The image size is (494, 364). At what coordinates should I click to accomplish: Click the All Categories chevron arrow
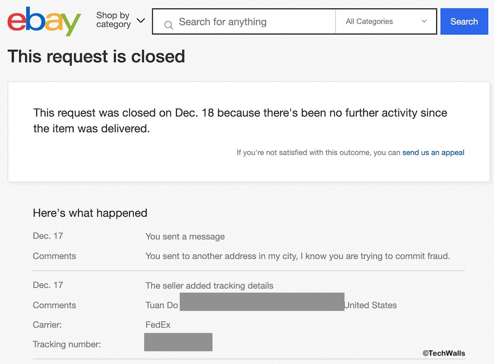click(x=424, y=22)
